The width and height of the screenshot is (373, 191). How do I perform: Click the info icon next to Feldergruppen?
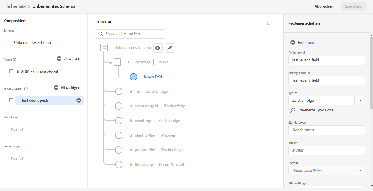[26, 89]
